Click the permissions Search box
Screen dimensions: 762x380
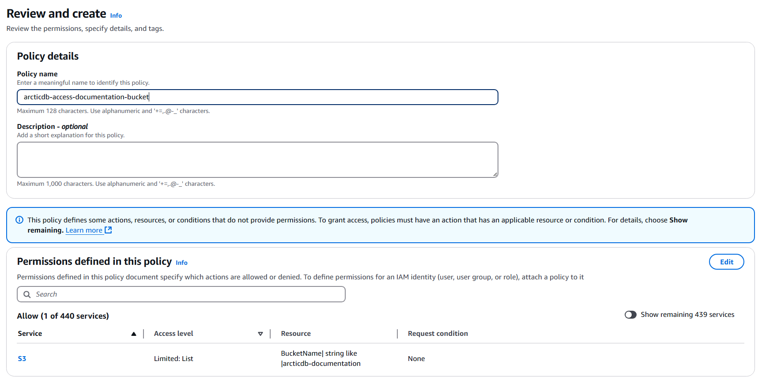click(181, 294)
